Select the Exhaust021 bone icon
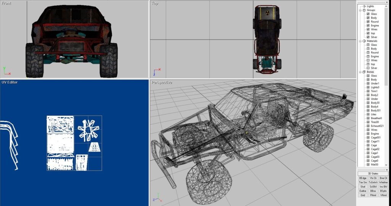This screenshot has height=206, width=391. (368, 126)
